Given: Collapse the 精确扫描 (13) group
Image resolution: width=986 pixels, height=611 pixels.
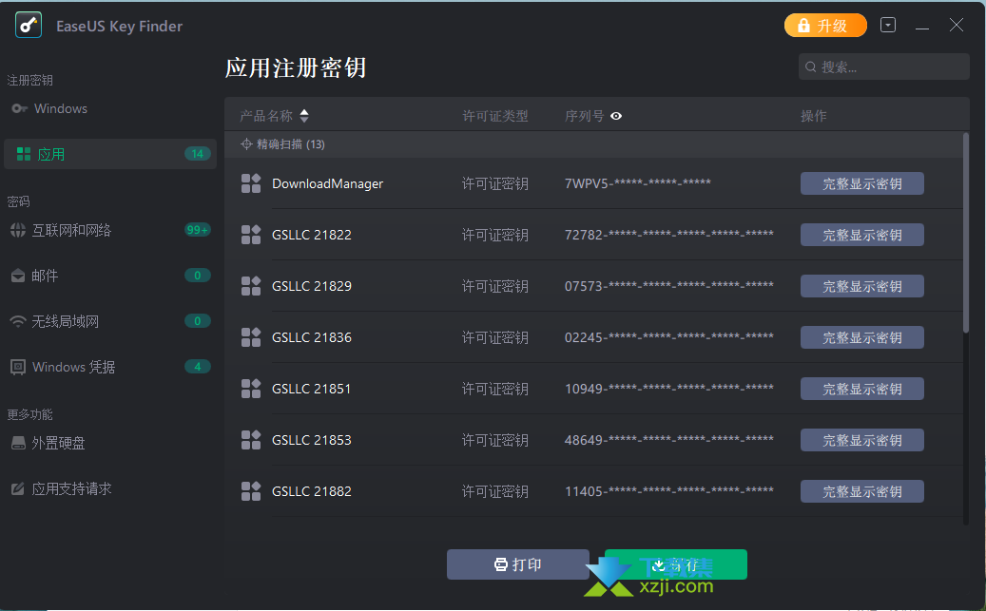Looking at the screenshot, I should pos(593,144).
